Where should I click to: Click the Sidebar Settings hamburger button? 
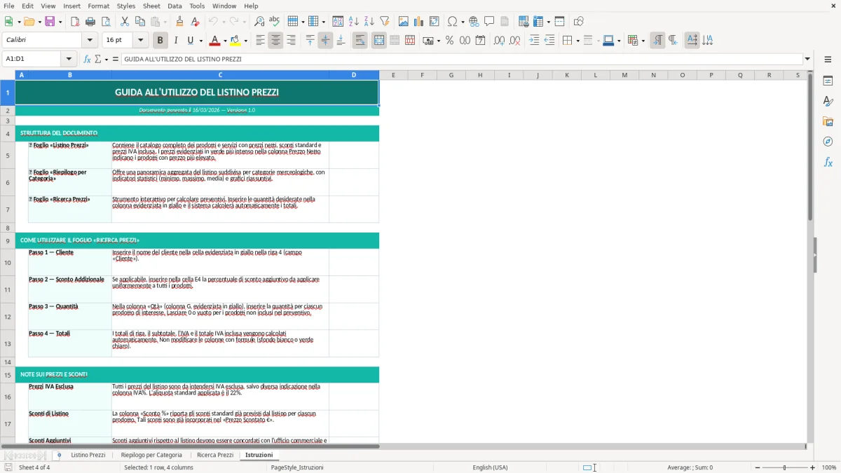[x=828, y=60]
